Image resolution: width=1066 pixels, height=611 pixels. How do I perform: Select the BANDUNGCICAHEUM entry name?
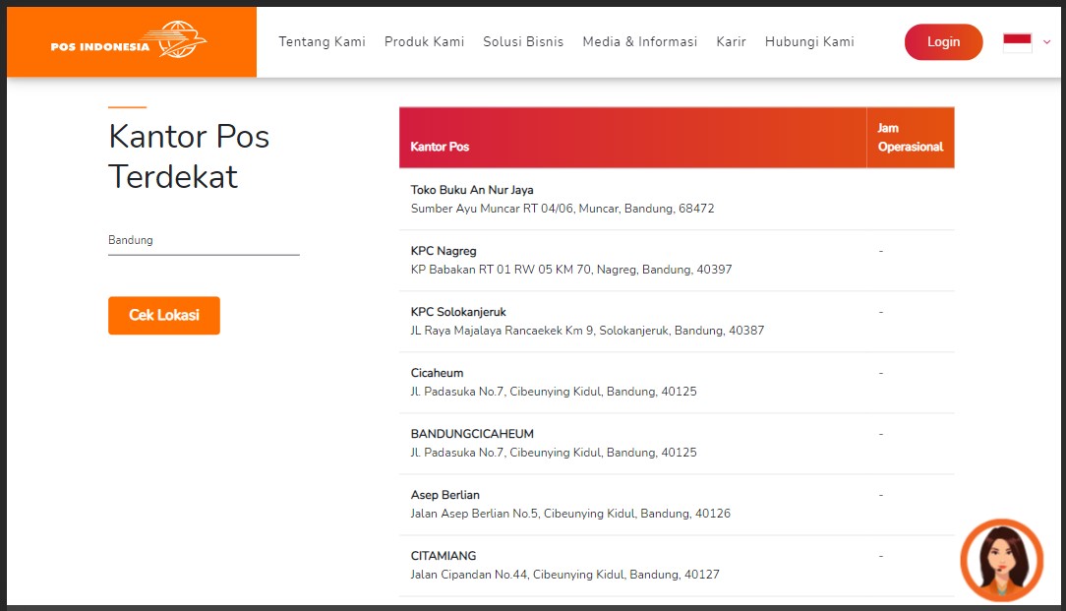(x=472, y=434)
